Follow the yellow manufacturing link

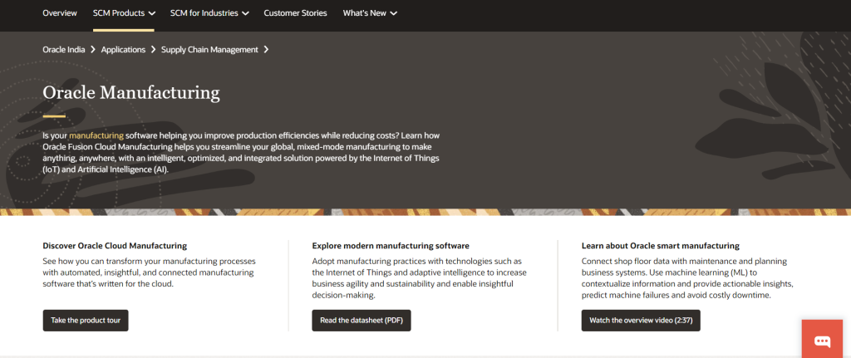(96, 136)
